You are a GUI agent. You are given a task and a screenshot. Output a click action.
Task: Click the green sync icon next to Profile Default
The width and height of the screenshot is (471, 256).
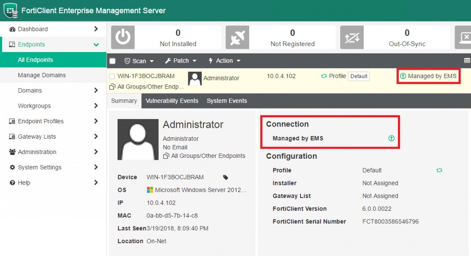pyautogui.click(x=439, y=170)
